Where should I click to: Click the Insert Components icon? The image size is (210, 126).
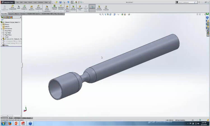(12, 7)
